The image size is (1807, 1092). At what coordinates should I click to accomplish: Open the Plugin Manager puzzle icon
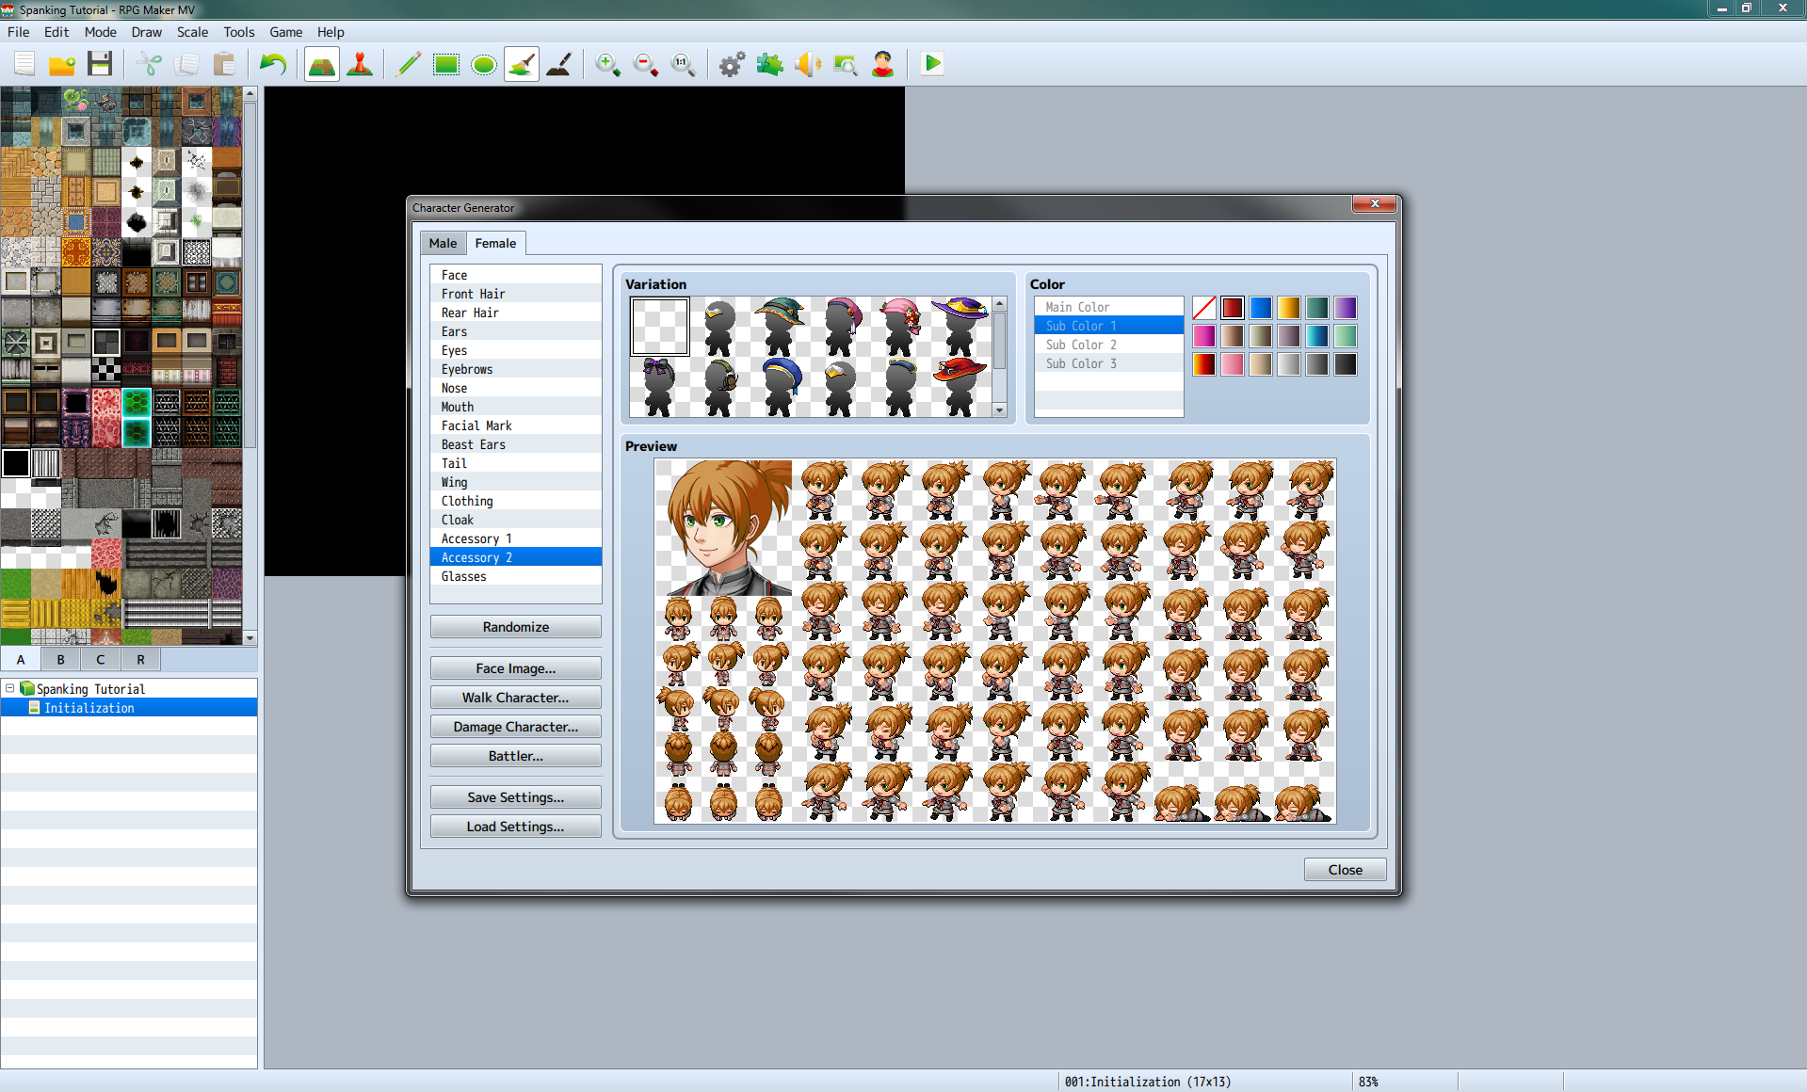click(770, 64)
